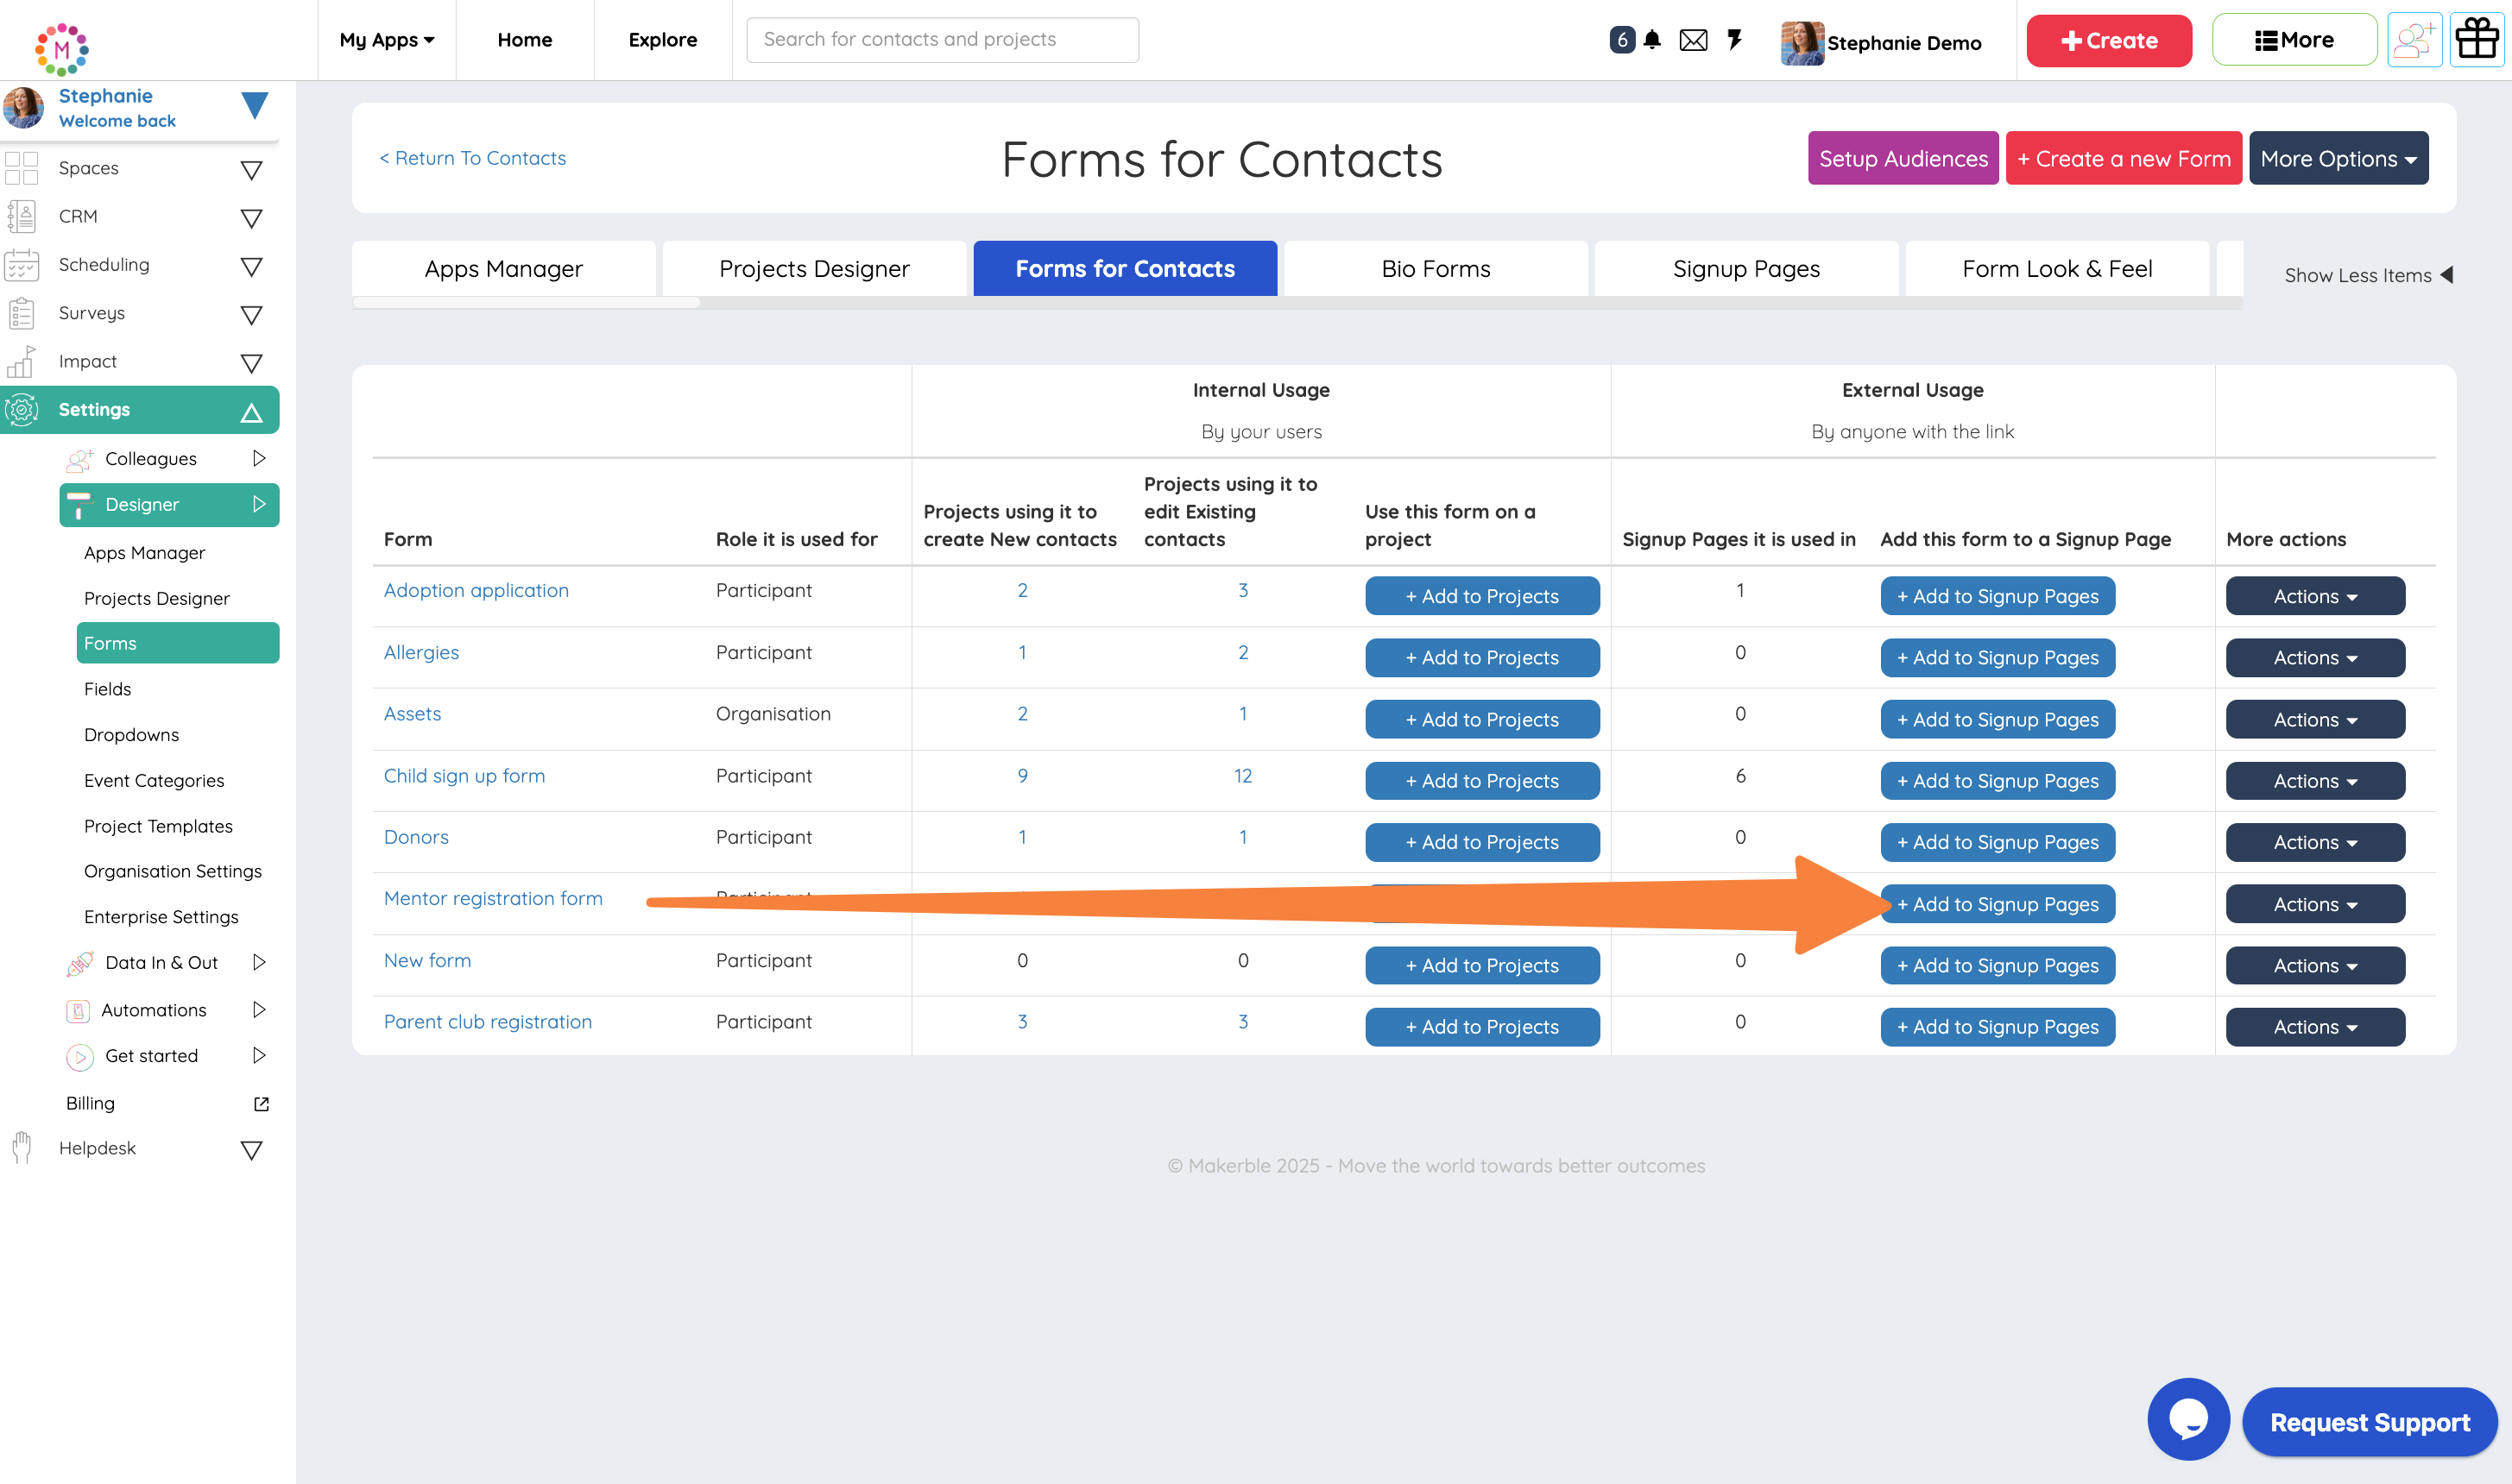Click the Makerble logo
The image size is (2512, 1484).
(x=62, y=48)
